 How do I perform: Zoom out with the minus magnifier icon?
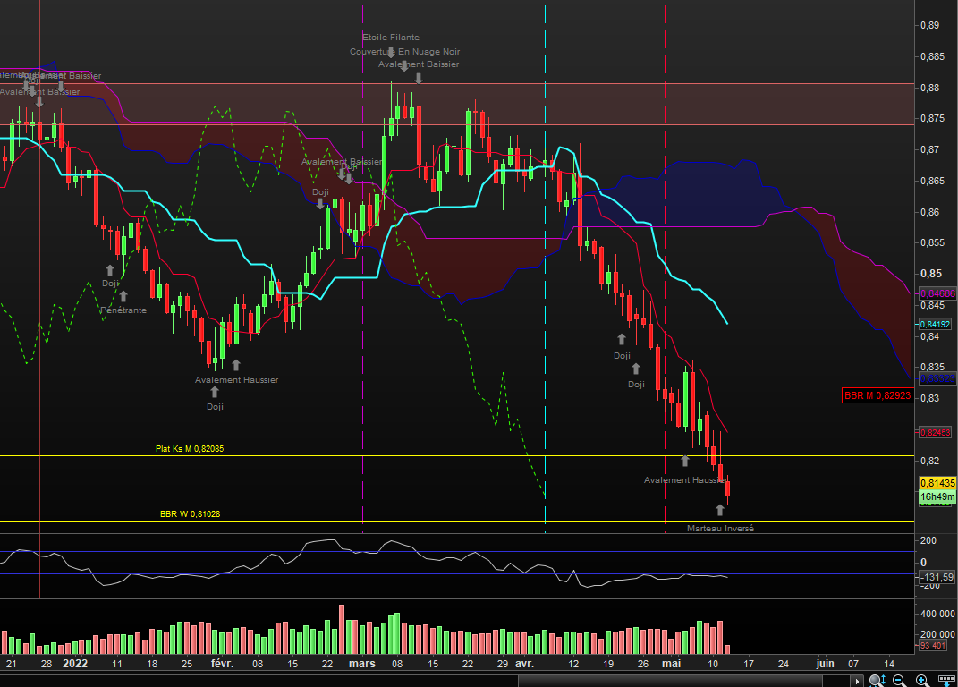pos(899,681)
